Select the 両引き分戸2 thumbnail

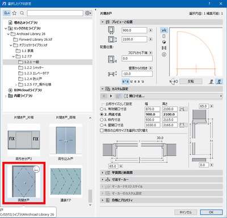click(x=24, y=140)
